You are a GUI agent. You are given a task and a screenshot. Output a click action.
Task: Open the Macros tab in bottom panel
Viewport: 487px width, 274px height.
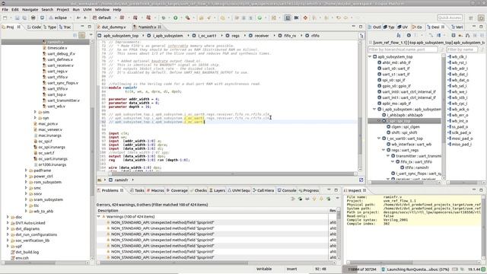(155, 190)
